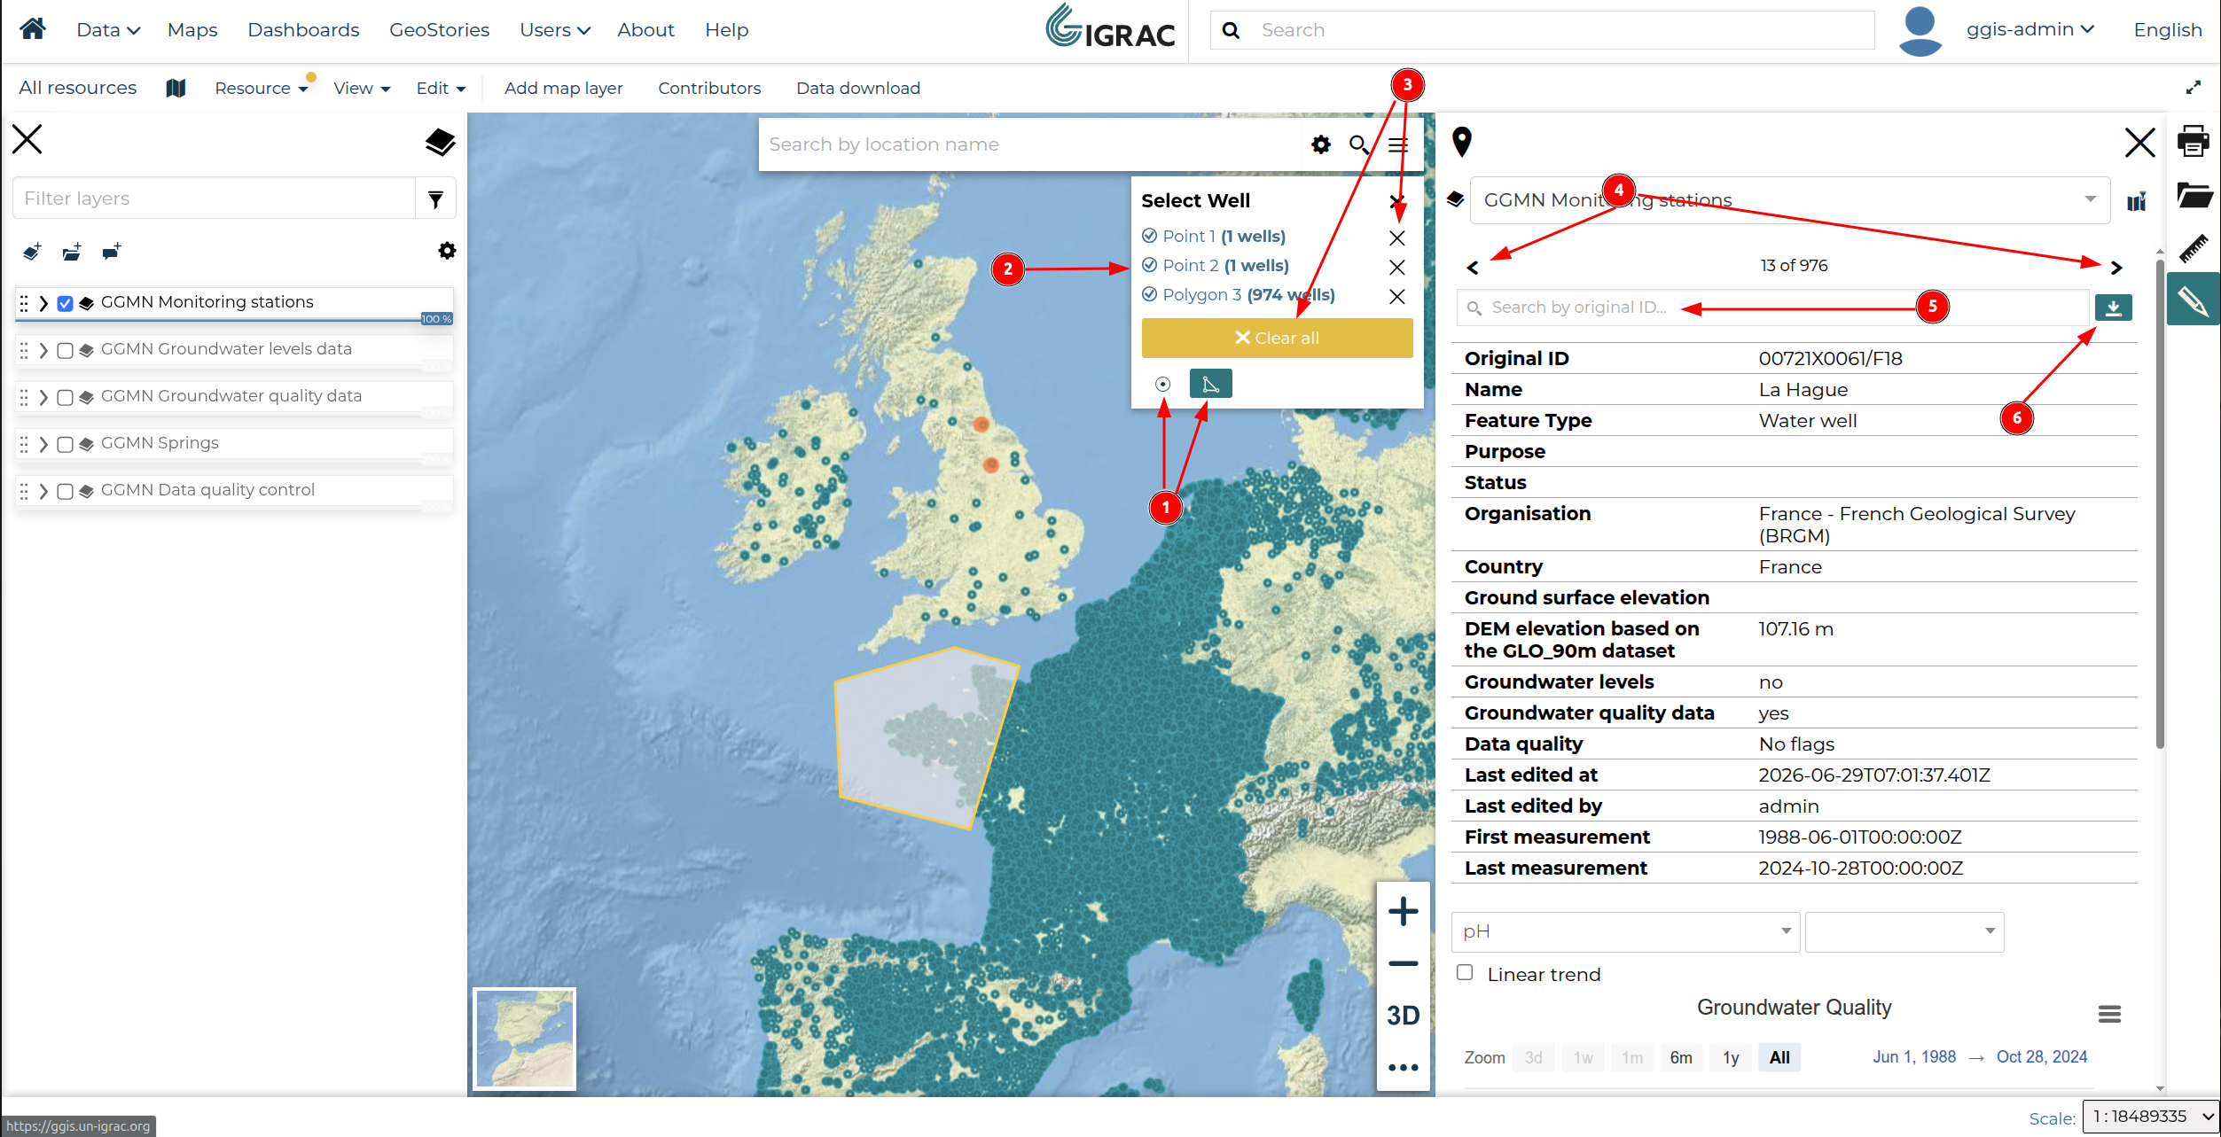2221x1137 pixels.
Task: Open the chart icon next to layer dropdown
Action: [x=2136, y=201]
